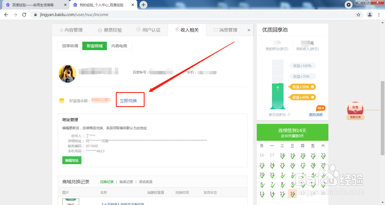Click the 发货状态 column header

click(x=210, y=193)
